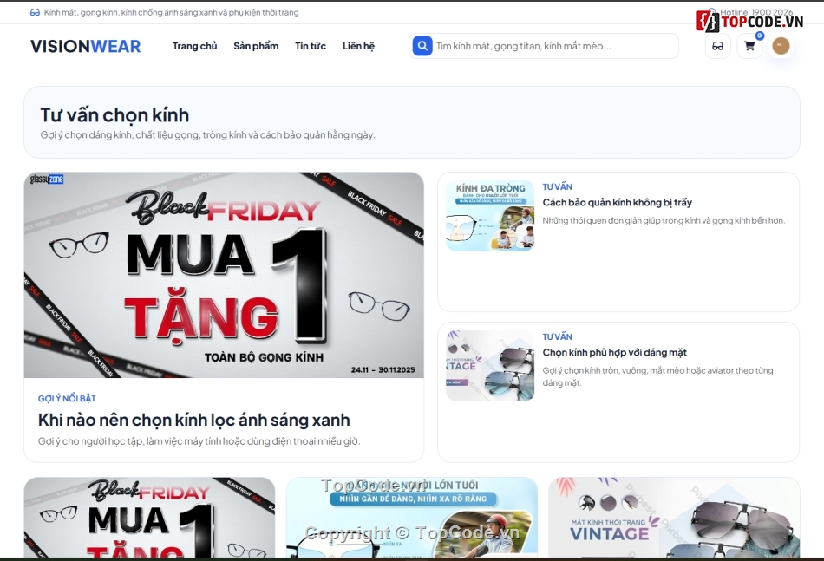The width and height of the screenshot is (824, 561).
Task: Click the Hotline 1900 2026 text
Action: 756,11
